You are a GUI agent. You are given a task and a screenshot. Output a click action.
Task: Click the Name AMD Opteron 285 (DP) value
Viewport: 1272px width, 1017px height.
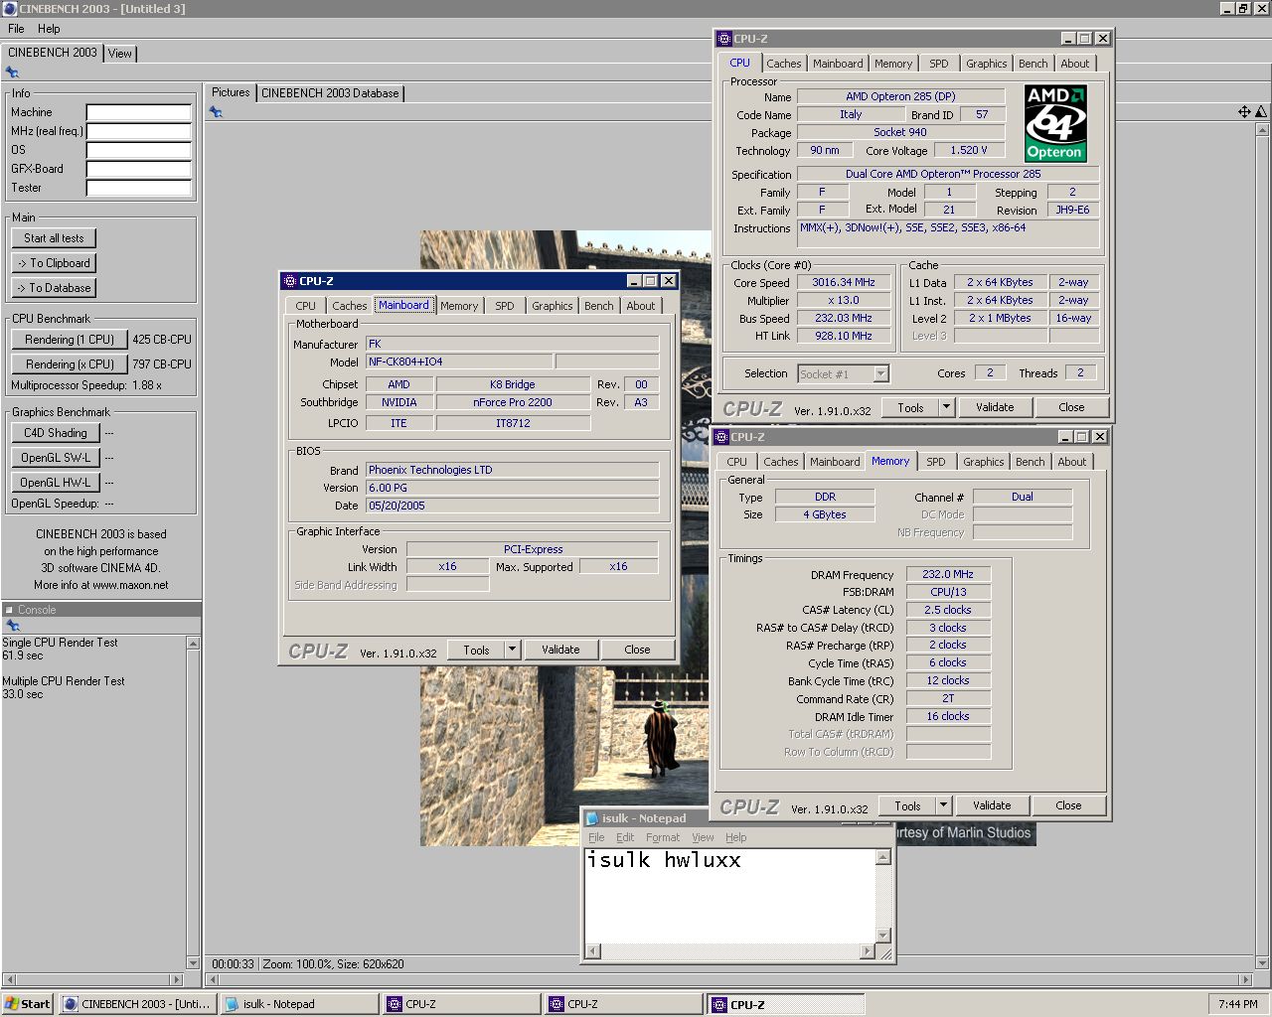tap(900, 96)
